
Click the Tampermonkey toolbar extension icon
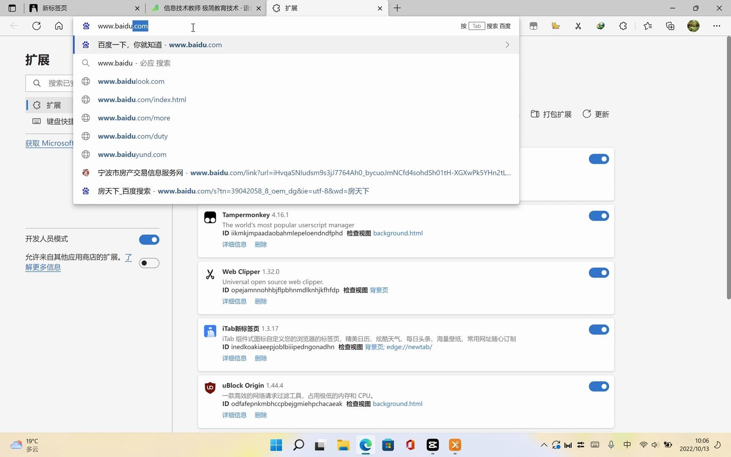(x=533, y=26)
